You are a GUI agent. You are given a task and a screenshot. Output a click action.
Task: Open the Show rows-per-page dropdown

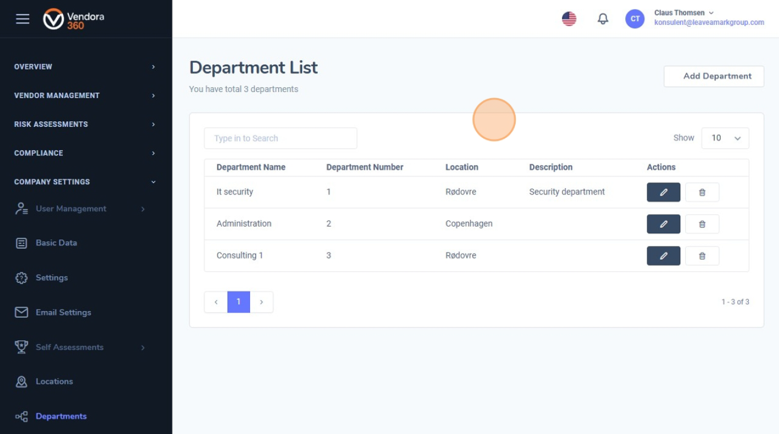[724, 138]
